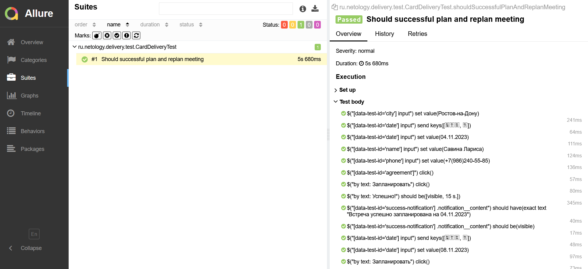Viewport: 588px width, 269px height.
Task: Collapse the Test body section
Action: (351, 102)
